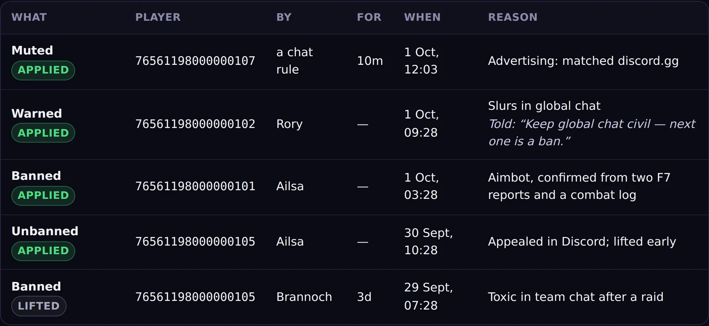709x326 pixels.
Task: Click the Banned label in Ailsa's row
Action: click(36, 176)
